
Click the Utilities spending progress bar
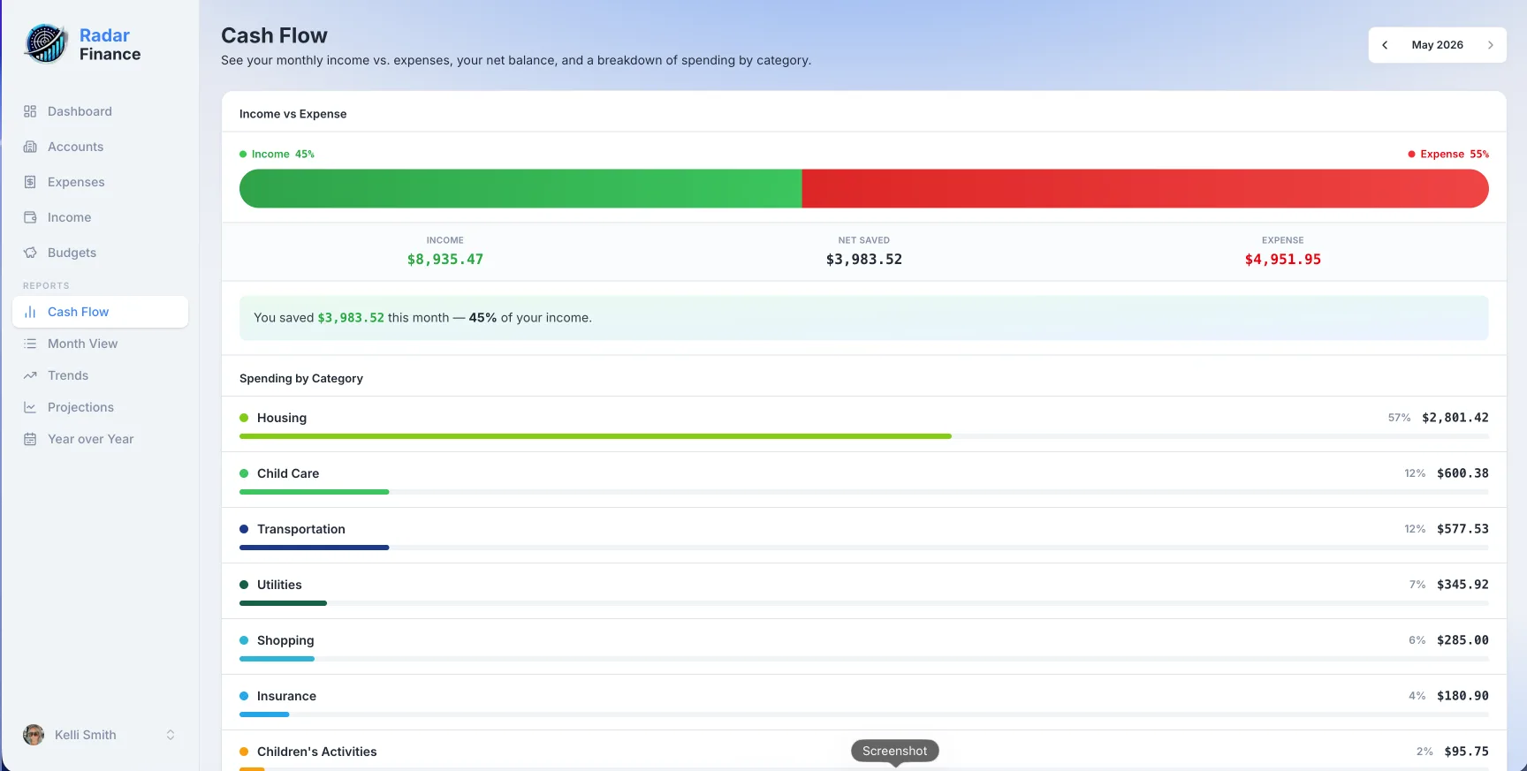pos(864,603)
